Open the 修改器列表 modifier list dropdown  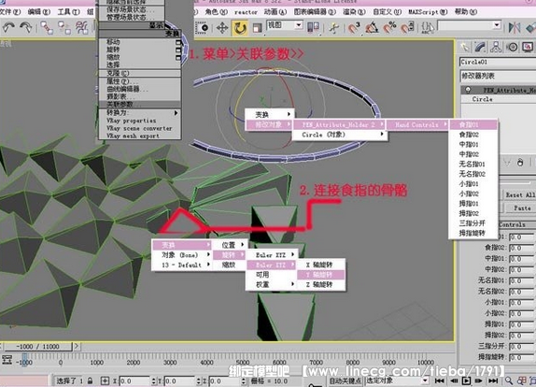tap(498, 76)
